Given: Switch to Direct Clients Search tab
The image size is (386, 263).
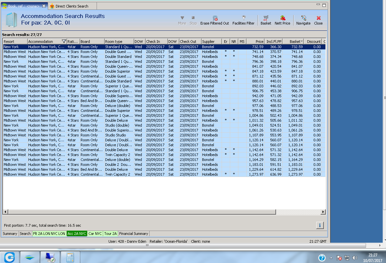Looking at the screenshot, I should click(x=71, y=6).
